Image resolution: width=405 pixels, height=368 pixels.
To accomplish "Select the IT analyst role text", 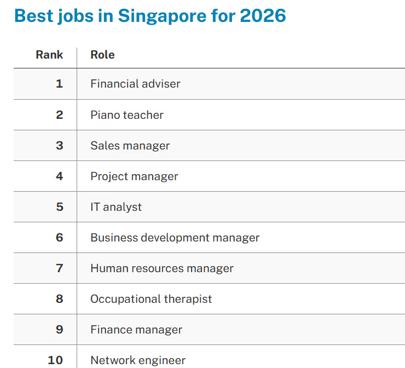I will (x=116, y=207).
